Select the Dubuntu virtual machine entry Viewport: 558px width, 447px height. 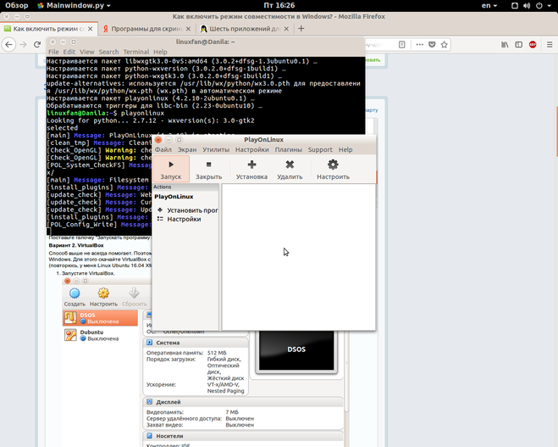tap(101, 335)
